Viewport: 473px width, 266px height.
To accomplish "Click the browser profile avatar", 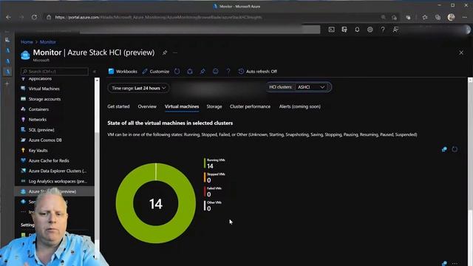I will [451, 17].
